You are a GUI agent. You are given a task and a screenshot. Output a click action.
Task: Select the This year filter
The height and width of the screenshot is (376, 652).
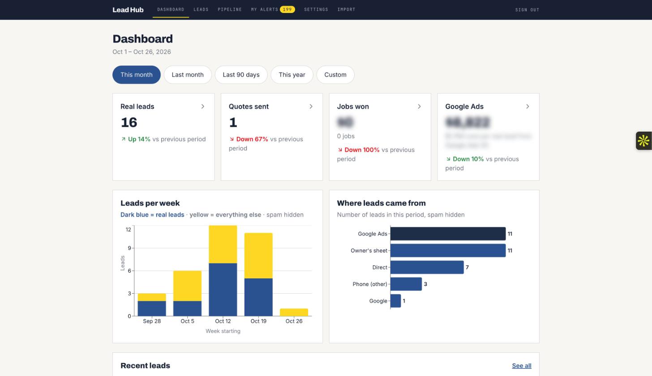(x=292, y=75)
